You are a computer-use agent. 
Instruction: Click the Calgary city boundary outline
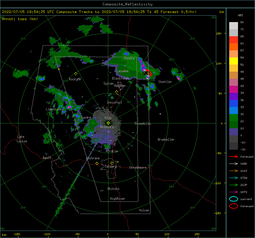coord(109,169)
